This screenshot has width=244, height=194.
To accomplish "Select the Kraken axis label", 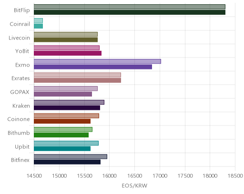I will pos(21,106).
